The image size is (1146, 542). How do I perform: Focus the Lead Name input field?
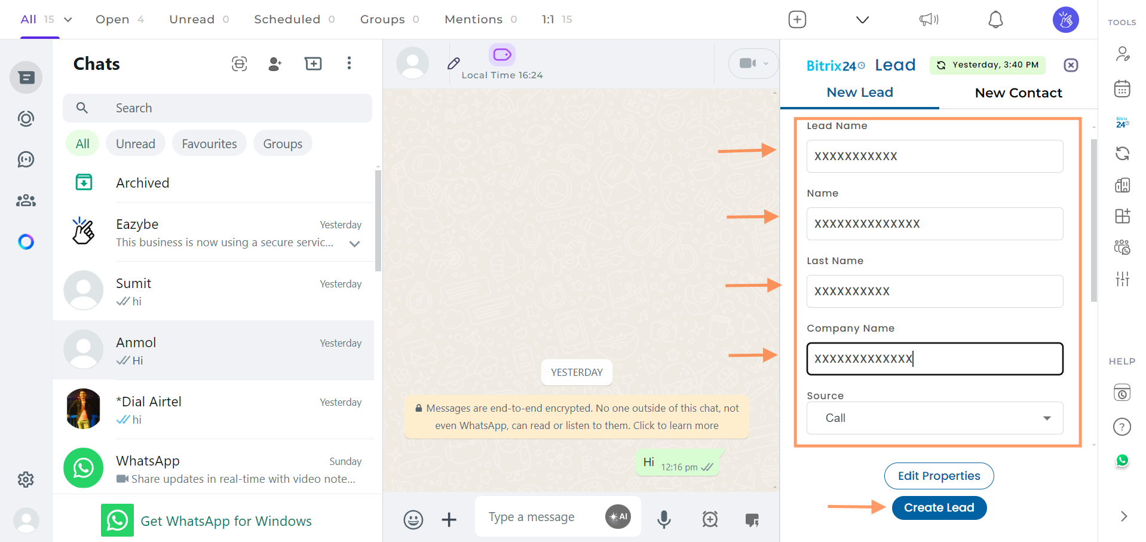(x=934, y=156)
